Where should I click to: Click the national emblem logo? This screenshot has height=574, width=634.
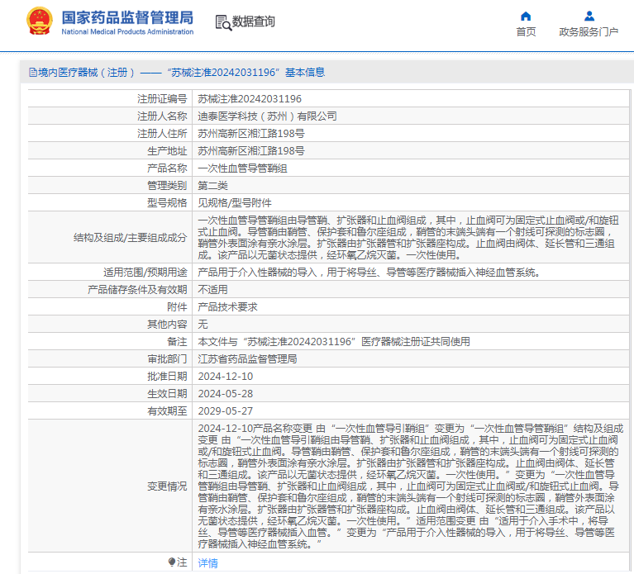[40, 21]
